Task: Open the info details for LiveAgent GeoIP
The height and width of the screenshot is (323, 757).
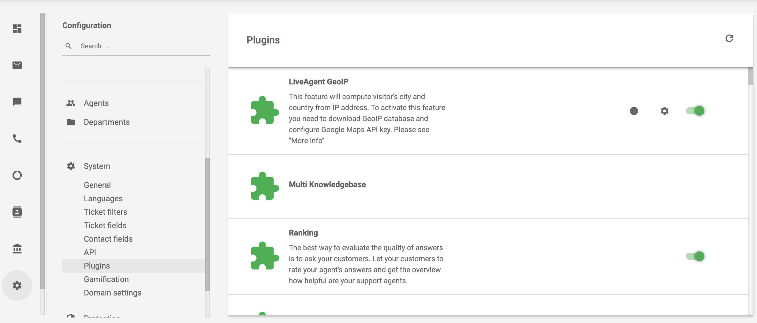Action: click(x=634, y=111)
